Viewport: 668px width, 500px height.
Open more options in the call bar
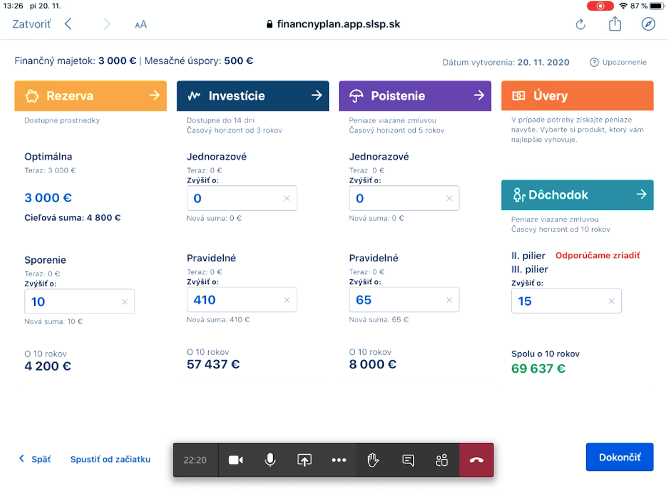(339, 460)
